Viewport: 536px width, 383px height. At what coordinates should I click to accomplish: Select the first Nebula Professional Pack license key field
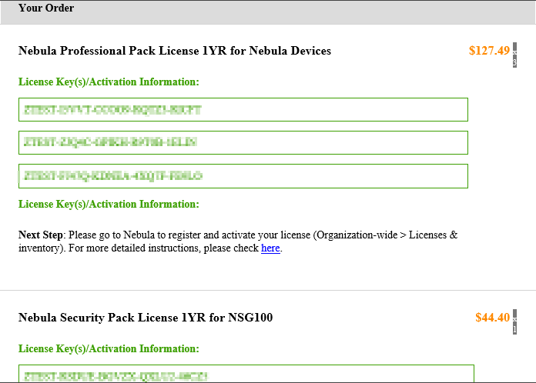[243, 109]
